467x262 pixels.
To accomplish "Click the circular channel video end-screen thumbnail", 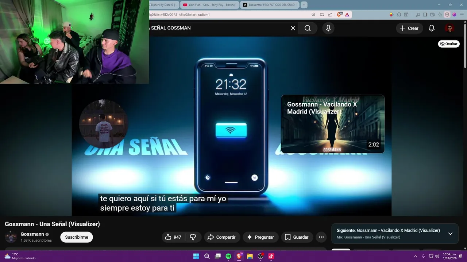I will coord(104,124).
